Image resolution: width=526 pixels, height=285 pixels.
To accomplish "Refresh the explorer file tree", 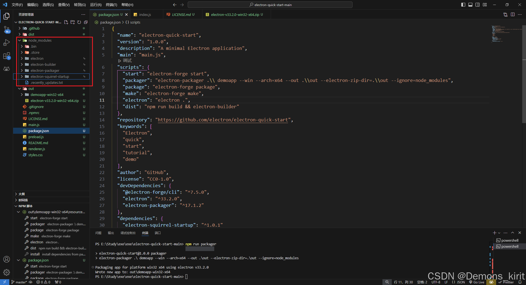I will [79, 22].
